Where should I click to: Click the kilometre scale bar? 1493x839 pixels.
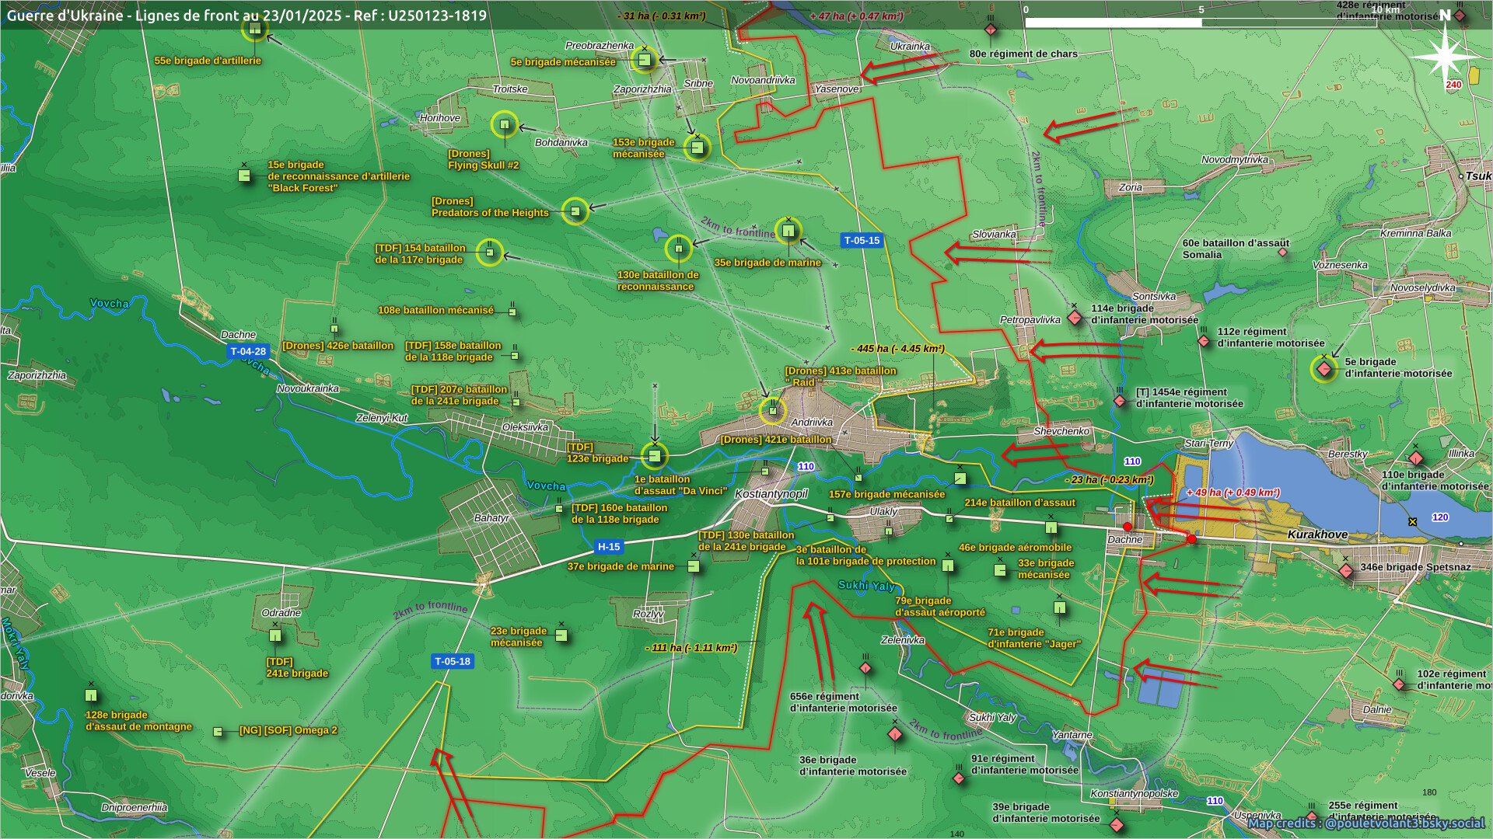coord(1201,23)
